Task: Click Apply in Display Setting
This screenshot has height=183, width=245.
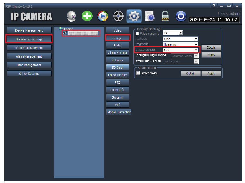Action: click(x=211, y=55)
